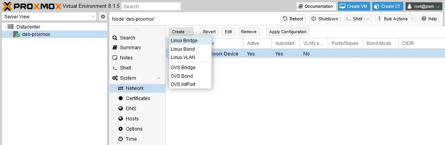This screenshot has width=445, height=145.
Task: Select OVS IntPort from Create menu
Action: (190, 84)
